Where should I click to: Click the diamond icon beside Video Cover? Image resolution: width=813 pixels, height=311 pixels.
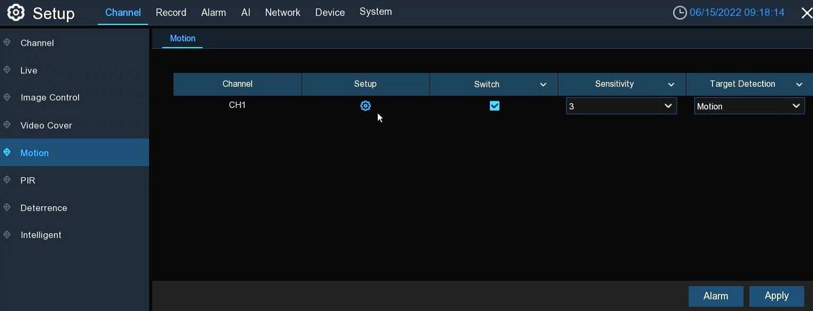[7, 125]
